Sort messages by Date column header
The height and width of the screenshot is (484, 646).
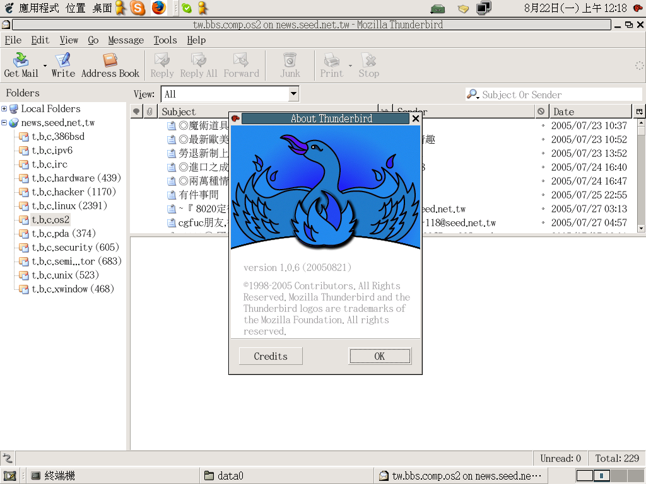coord(590,112)
